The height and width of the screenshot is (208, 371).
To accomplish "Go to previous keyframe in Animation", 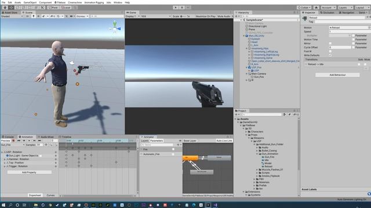I will pyautogui.click(x=24, y=140).
